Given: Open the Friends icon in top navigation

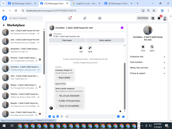Looking at the screenshot, I should tap(85, 18).
